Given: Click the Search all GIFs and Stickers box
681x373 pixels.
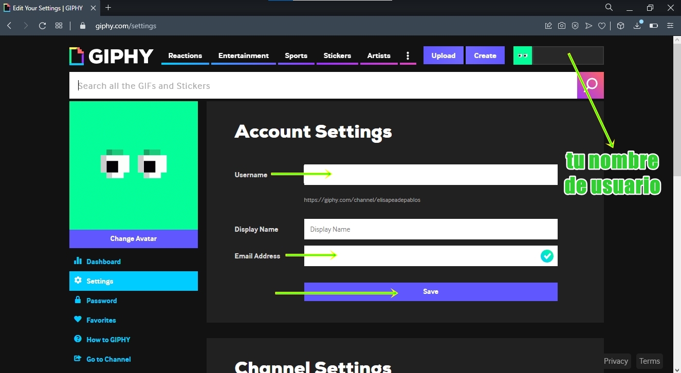Looking at the screenshot, I should pos(323,85).
